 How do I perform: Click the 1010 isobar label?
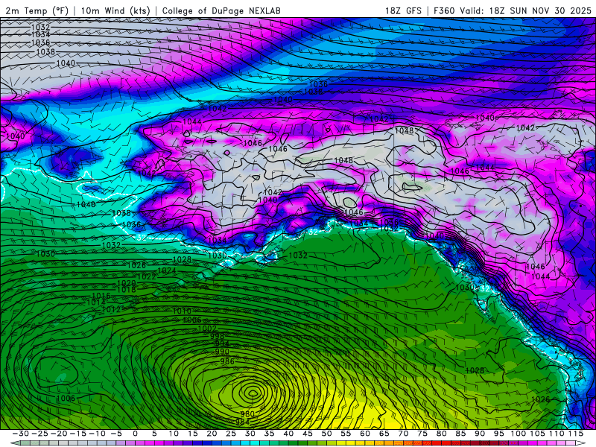pos(182,311)
